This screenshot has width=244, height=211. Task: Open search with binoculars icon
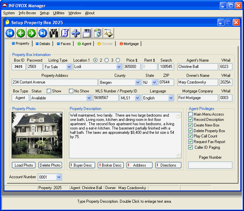54,33
